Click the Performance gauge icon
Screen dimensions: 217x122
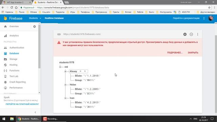pyautogui.click(x=5, y=88)
